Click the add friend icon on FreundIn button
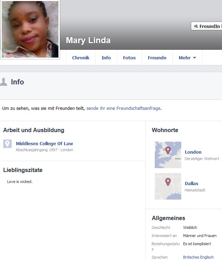 point(196,26)
